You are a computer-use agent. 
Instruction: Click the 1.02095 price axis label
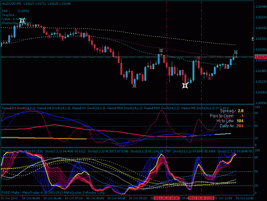tap(261, 28)
